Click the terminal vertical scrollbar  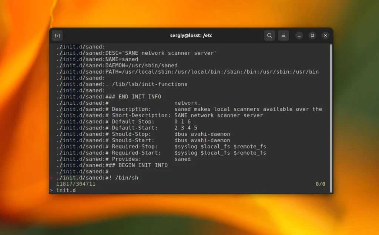click(331, 118)
